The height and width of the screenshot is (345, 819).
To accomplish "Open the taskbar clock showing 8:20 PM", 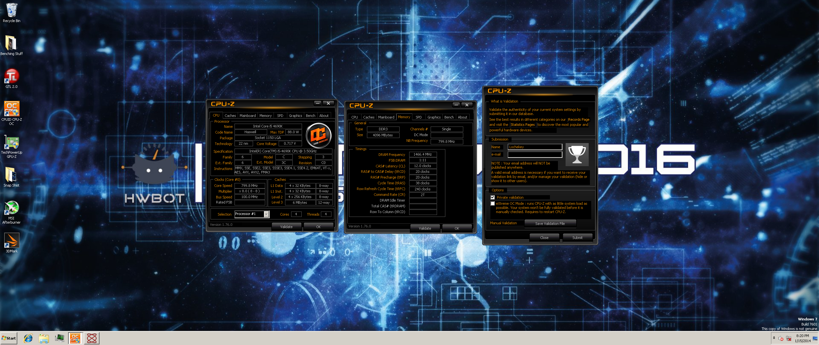I will coord(802,338).
